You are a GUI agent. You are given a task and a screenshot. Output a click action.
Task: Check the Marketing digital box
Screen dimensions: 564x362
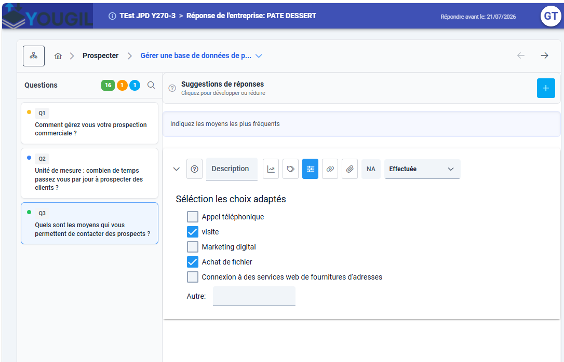point(193,247)
